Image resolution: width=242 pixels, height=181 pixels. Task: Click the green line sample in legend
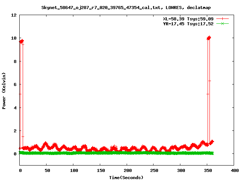(x=222, y=24)
